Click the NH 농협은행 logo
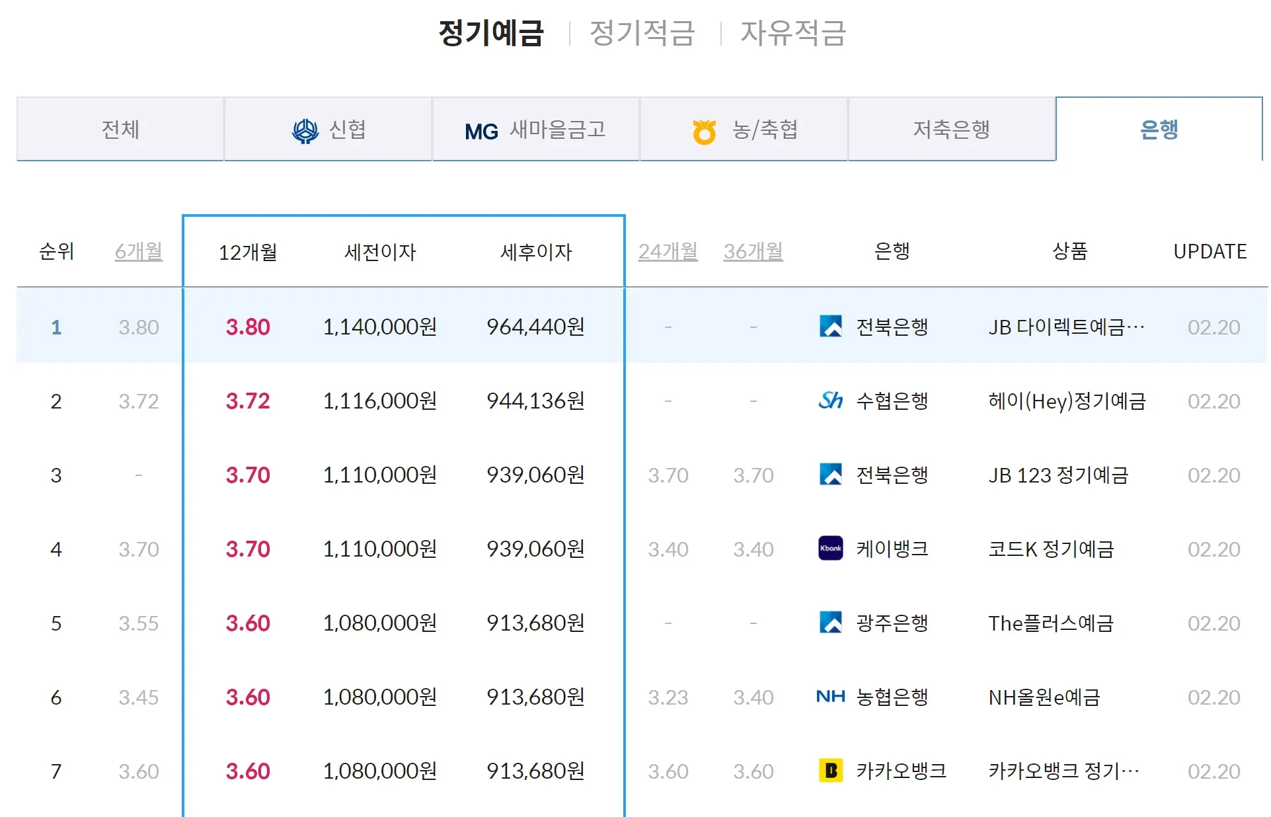The image size is (1271, 817). 831,697
